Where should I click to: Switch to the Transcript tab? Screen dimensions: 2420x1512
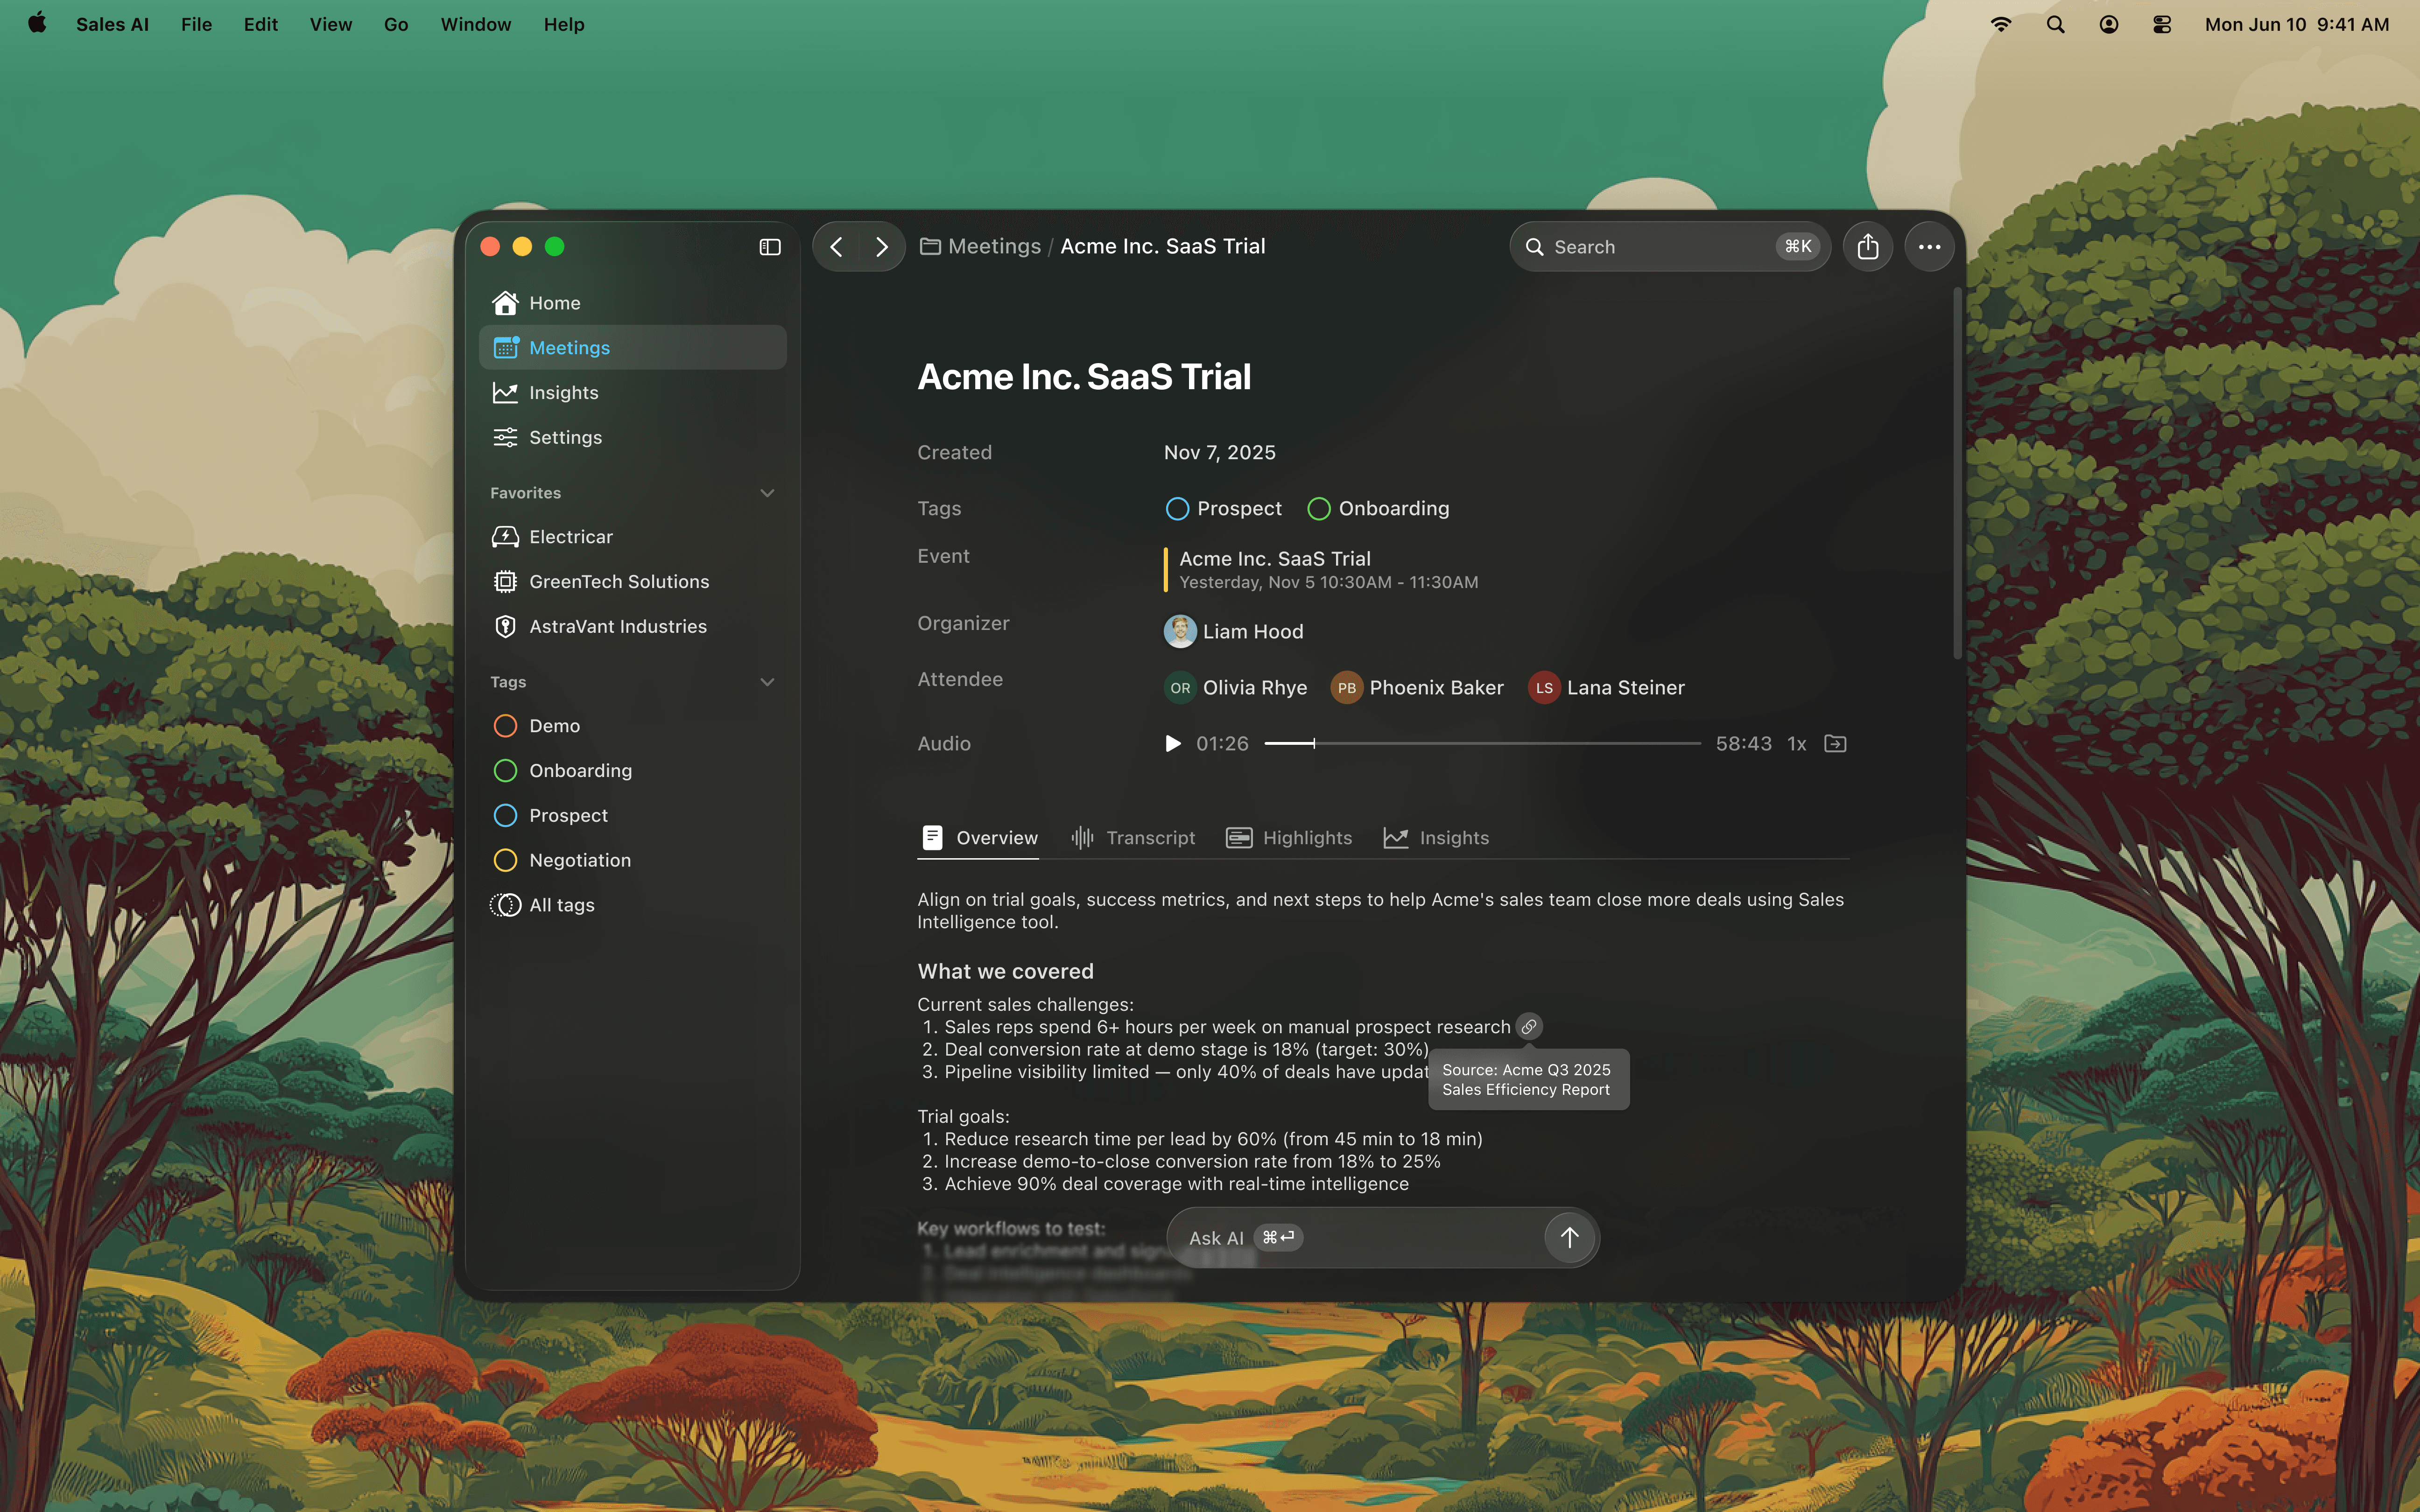tap(1133, 838)
